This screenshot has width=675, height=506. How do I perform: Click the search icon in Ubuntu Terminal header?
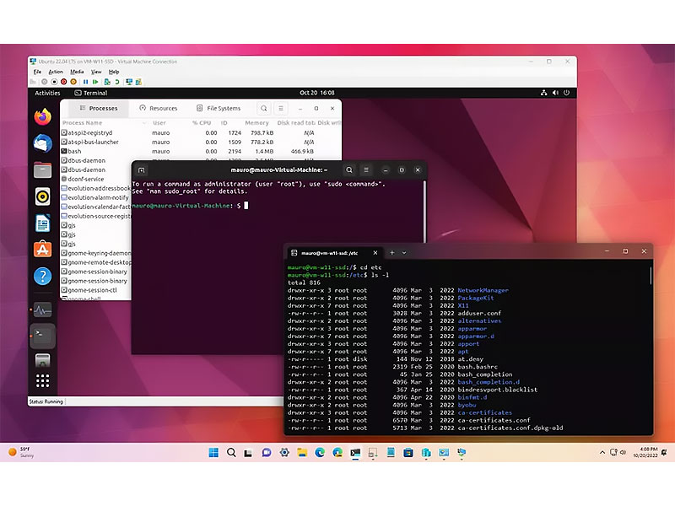click(349, 170)
